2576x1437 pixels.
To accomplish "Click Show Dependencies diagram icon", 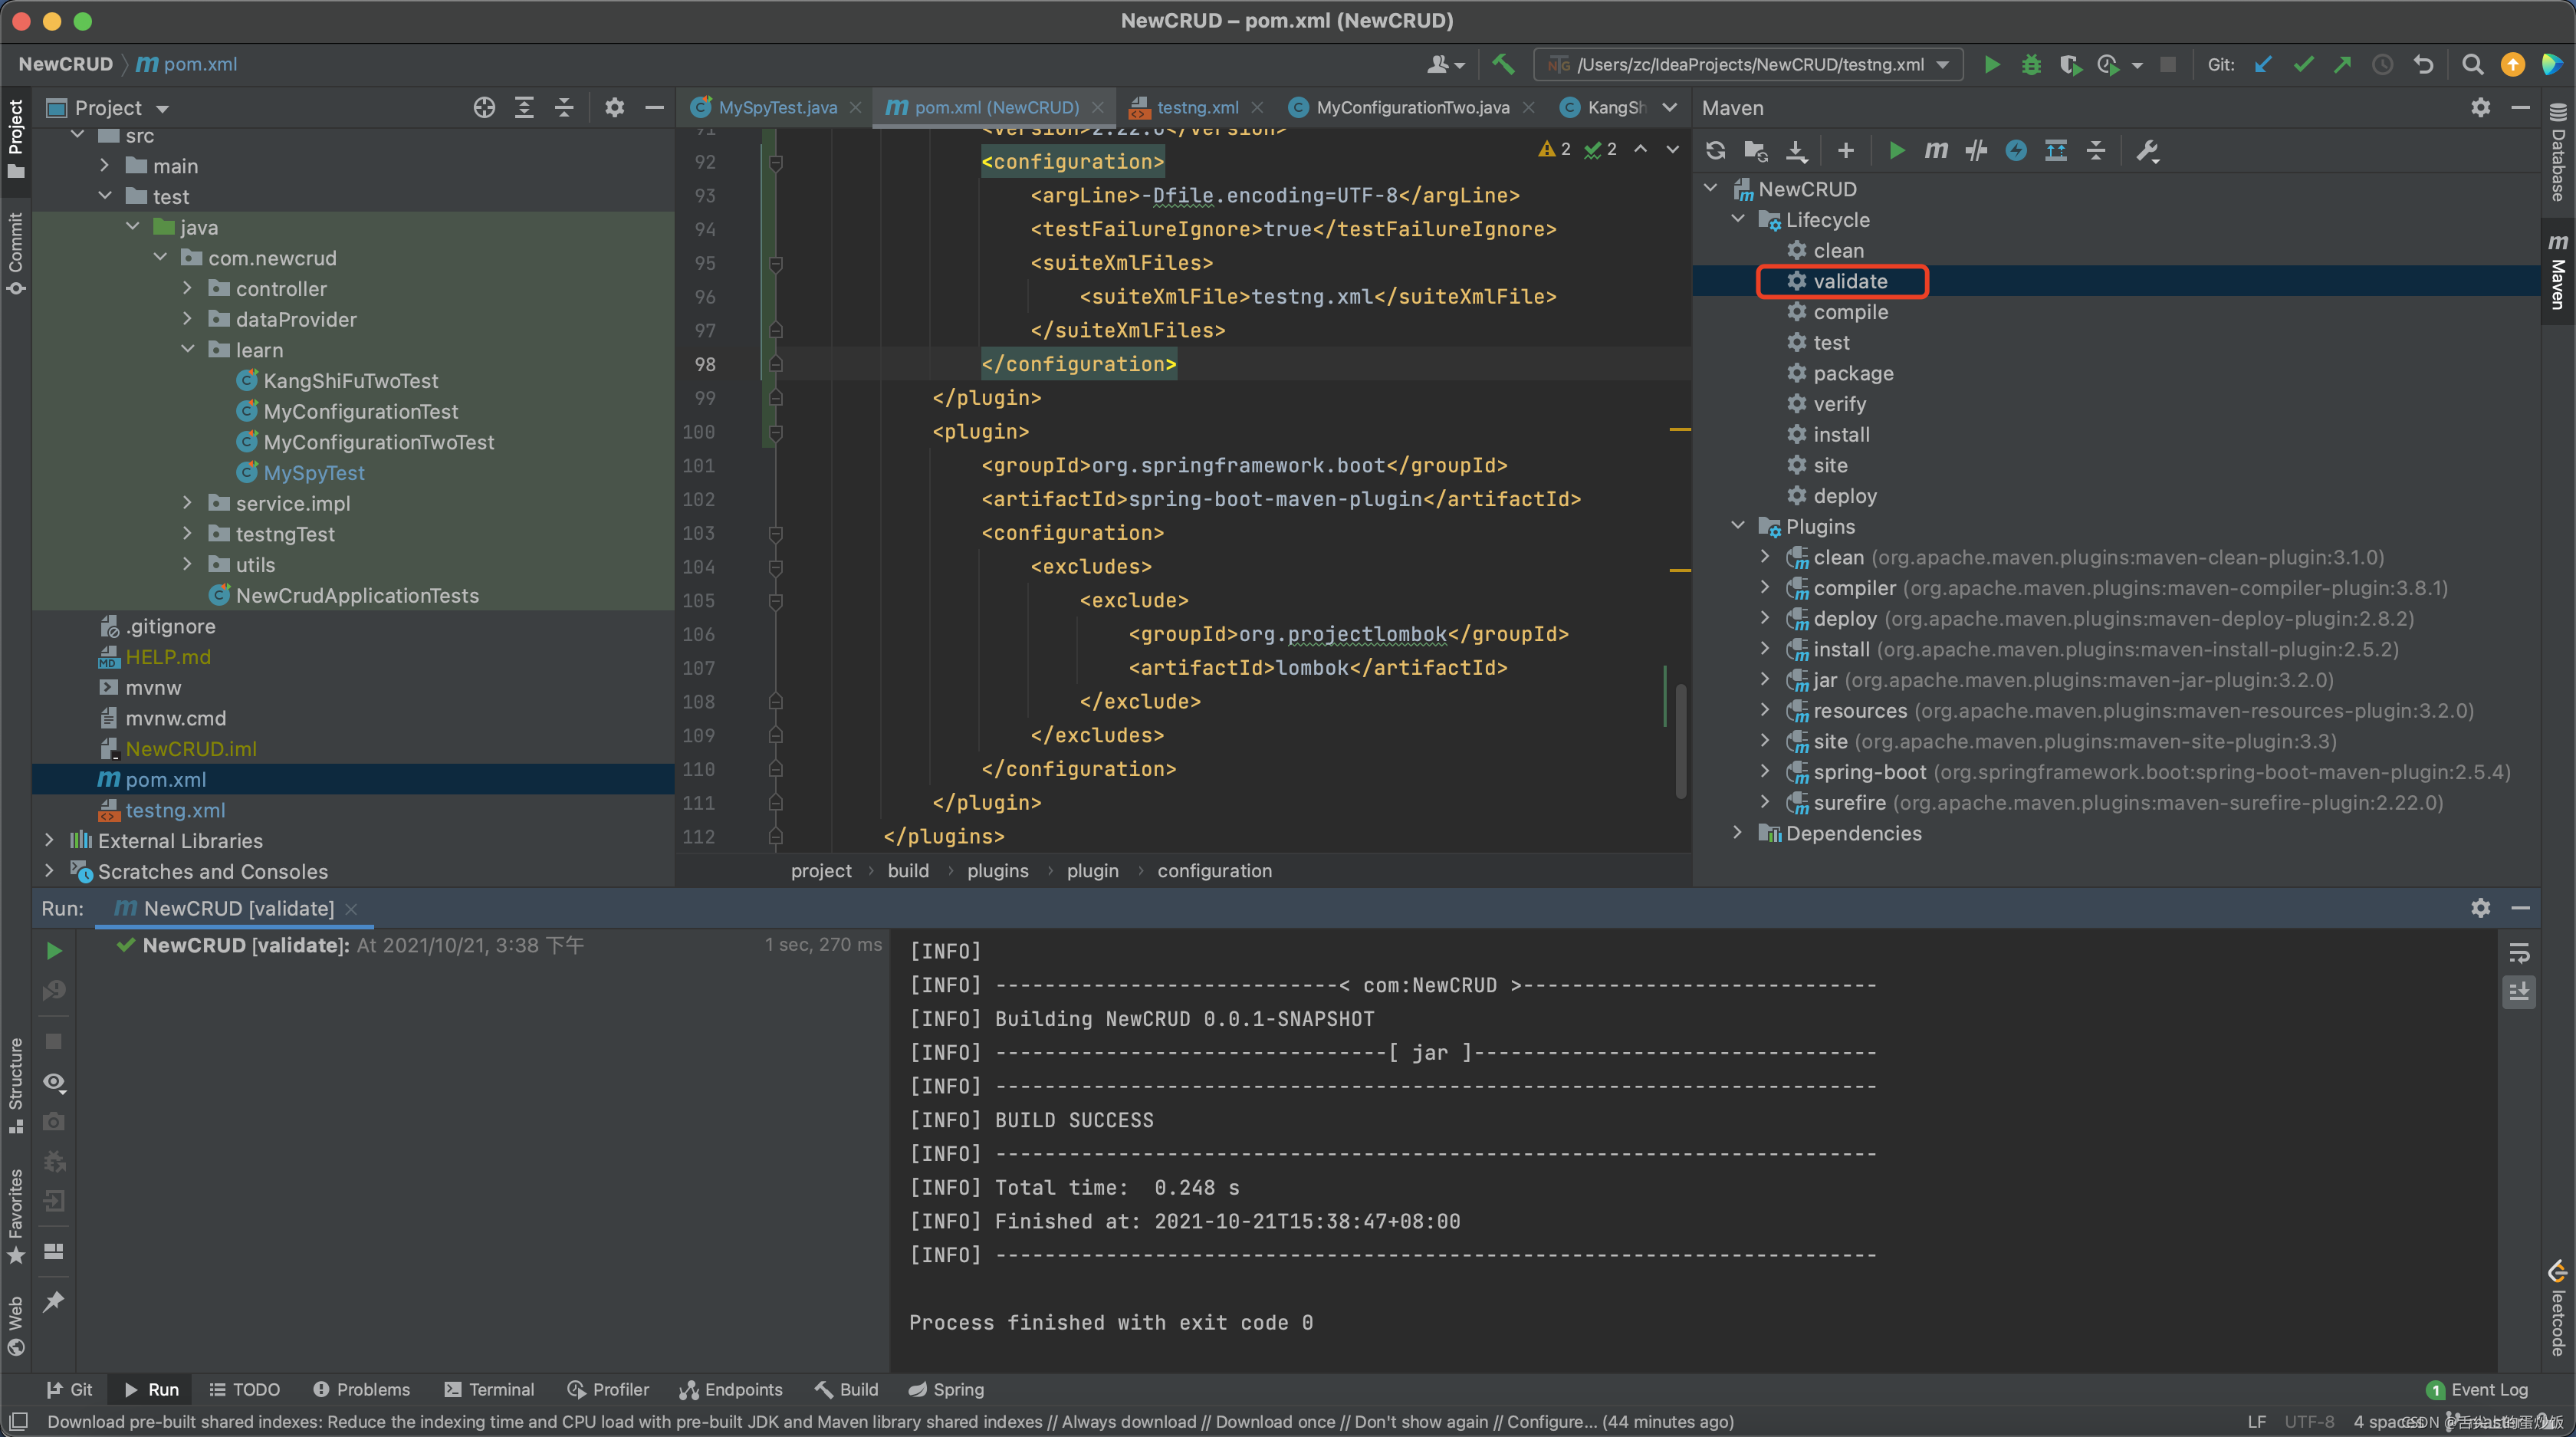I will tap(2055, 150).
